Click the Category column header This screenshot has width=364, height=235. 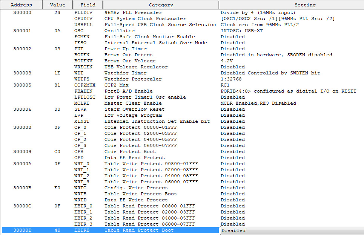161,5
